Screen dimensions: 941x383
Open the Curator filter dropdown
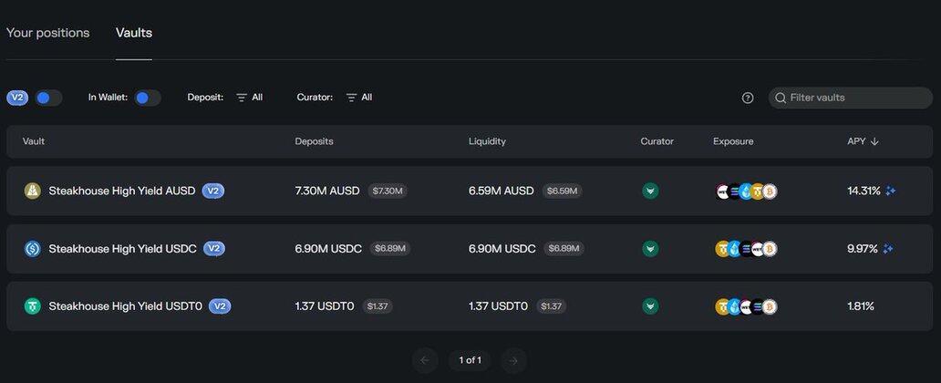(358, 98)
